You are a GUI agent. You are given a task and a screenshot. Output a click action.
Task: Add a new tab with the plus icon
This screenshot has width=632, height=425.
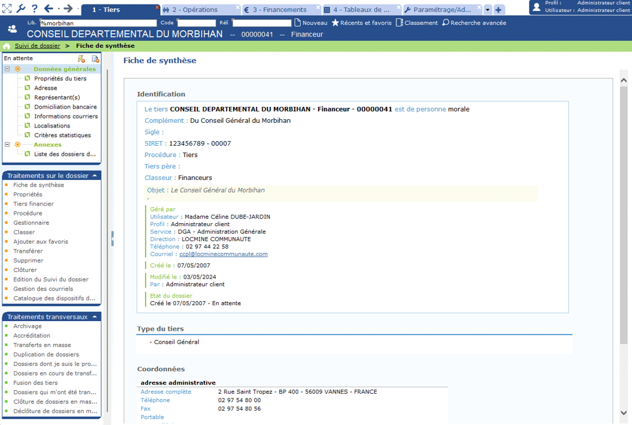(x=499, y=10)
